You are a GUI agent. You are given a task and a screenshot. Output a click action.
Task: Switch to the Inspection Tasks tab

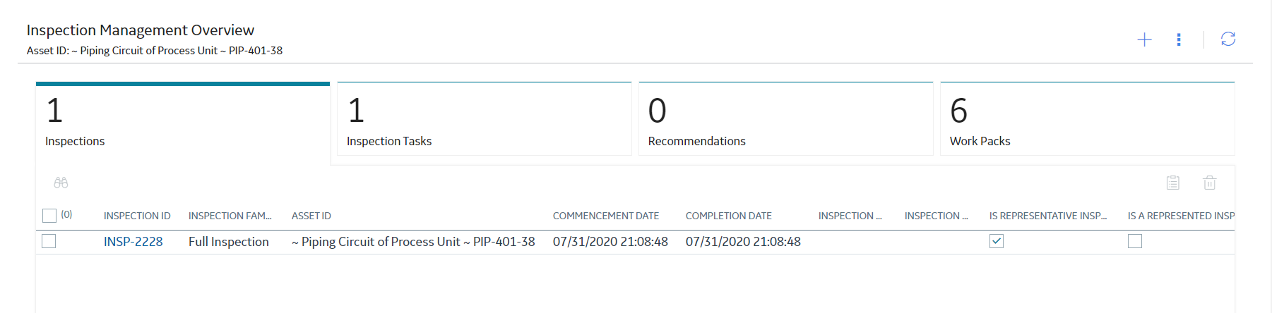tap(485, 118)
